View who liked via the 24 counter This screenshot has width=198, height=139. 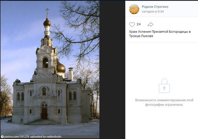pyautogui.click(x=139, y=24)
